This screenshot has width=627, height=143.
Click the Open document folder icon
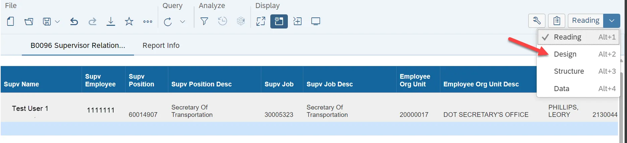coord(29,21)
